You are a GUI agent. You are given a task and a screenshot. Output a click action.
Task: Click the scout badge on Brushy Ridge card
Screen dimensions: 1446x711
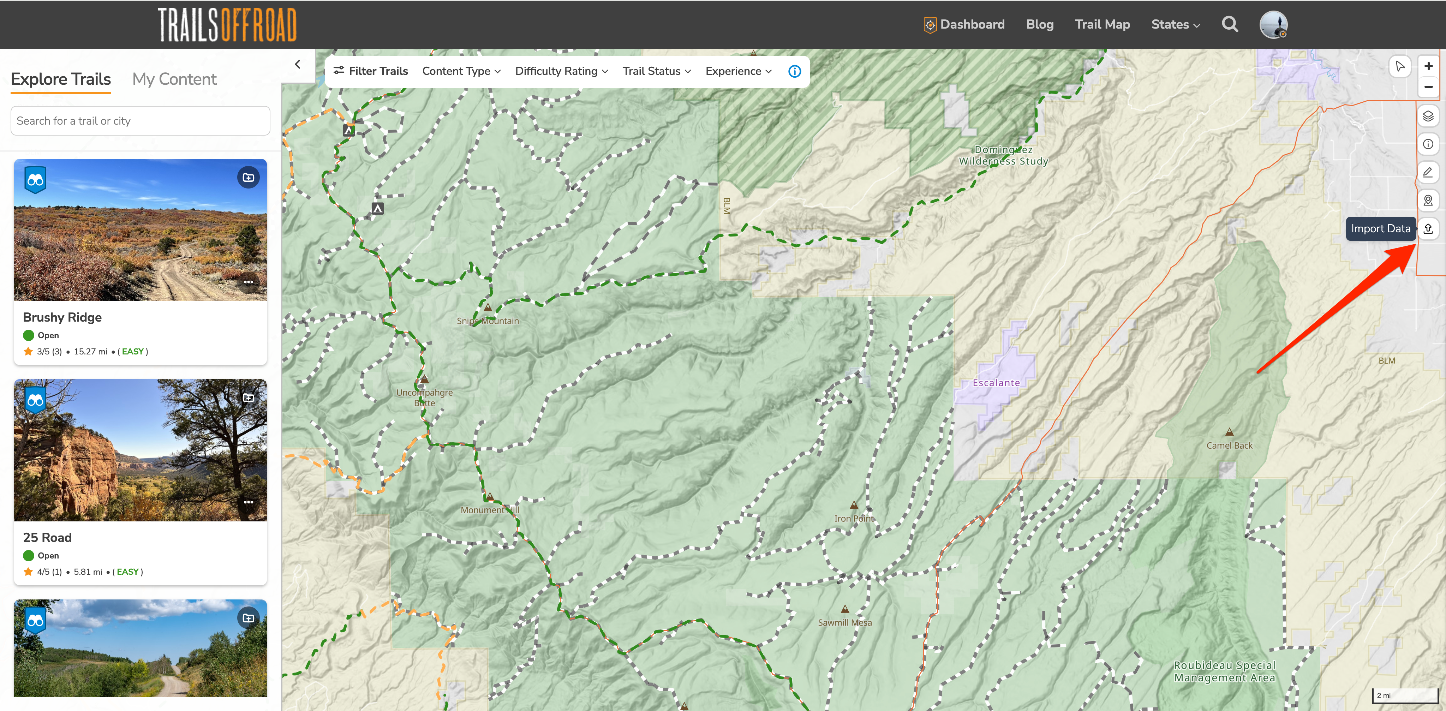pyautogui.click(x=35, y=180)
